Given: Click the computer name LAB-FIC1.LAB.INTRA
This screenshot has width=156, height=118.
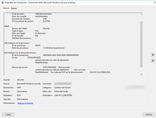Looking at the screenshot, I should [63, 95].
